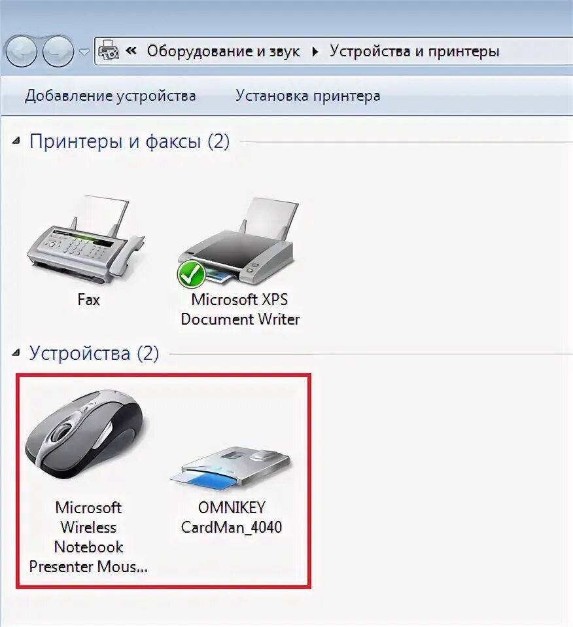Go back with the left navigation arrow
573x627 pixels.
21,51
